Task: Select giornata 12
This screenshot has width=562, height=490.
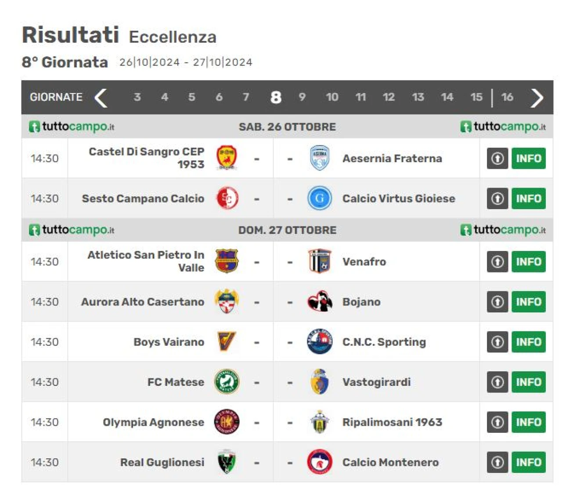Action: coord(388,97)
